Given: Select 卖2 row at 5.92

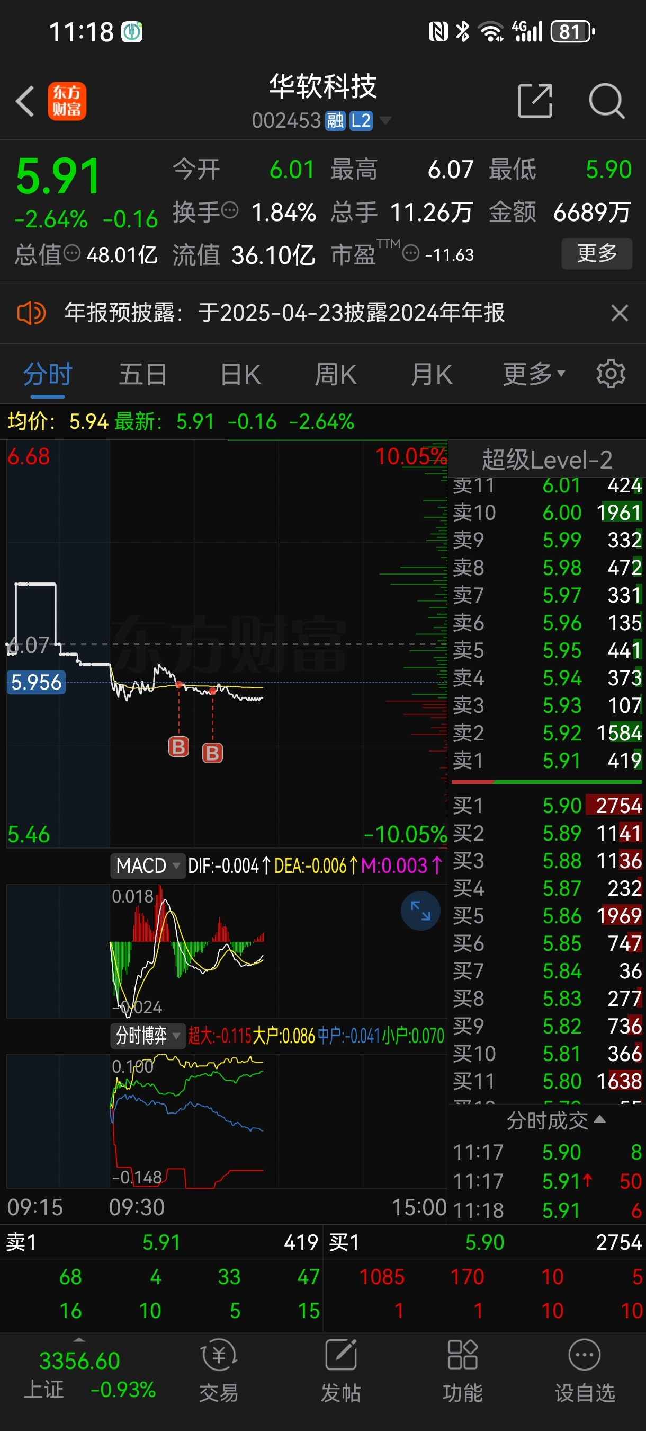Looking at the screenshot, I should coord(546,732).
